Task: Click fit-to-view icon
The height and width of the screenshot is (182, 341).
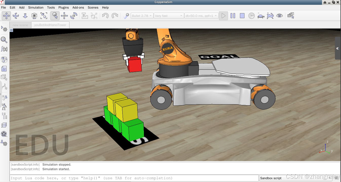Action: click(44, 16)
